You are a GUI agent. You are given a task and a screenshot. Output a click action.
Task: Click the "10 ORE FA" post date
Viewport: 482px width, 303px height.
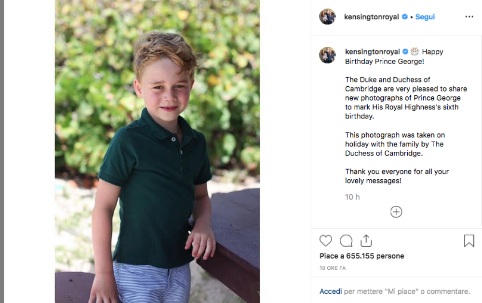point(333,268)
